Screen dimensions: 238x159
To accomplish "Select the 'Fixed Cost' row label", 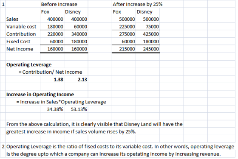I will (x=18, y=42).
